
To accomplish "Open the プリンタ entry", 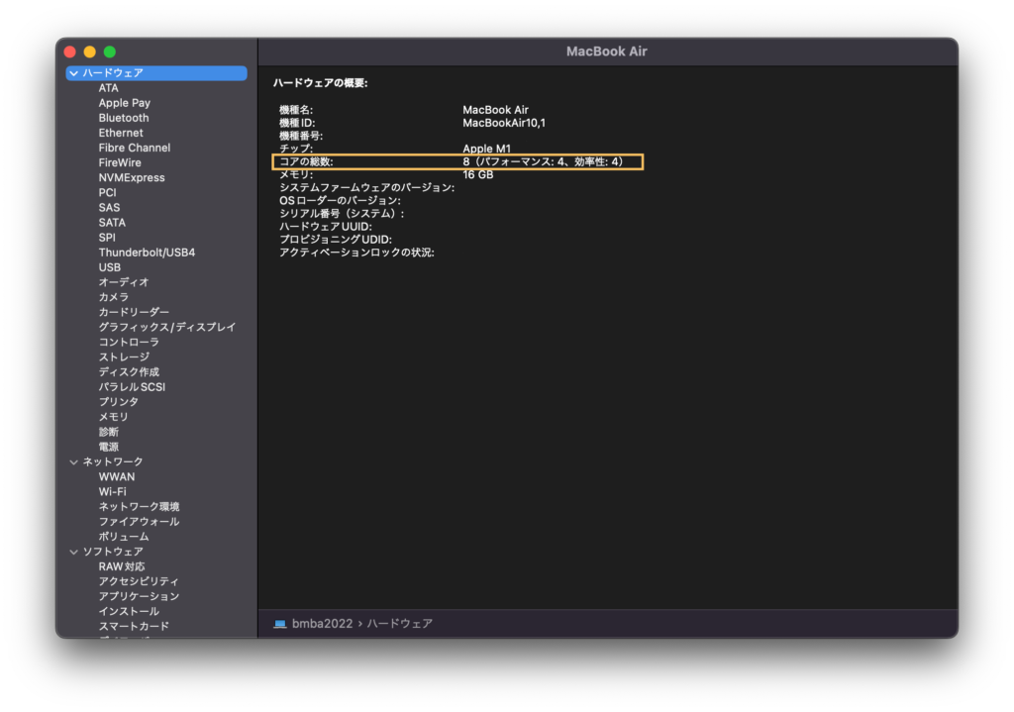I will [119, 402].
